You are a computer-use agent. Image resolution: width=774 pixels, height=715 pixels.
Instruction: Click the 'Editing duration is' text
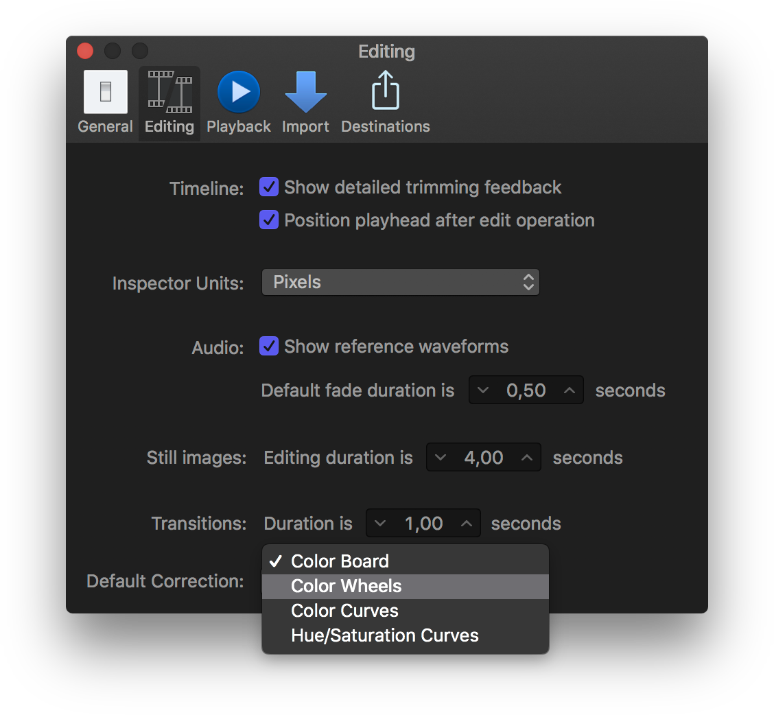pyautogui.click(x=338, y=458)
